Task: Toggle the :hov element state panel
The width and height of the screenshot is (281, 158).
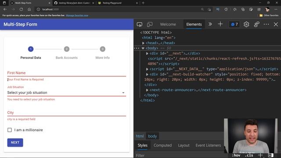Action: (x=236, y=155)
